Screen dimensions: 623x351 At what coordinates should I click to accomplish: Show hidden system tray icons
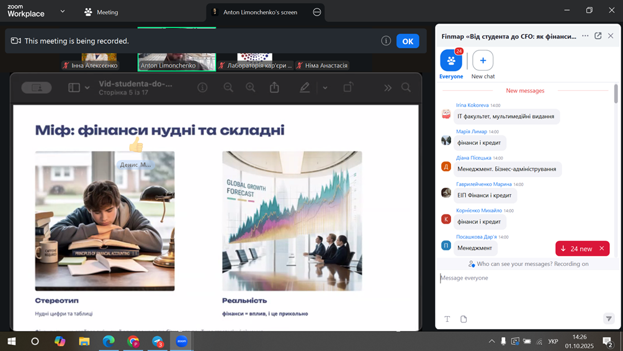491,341
